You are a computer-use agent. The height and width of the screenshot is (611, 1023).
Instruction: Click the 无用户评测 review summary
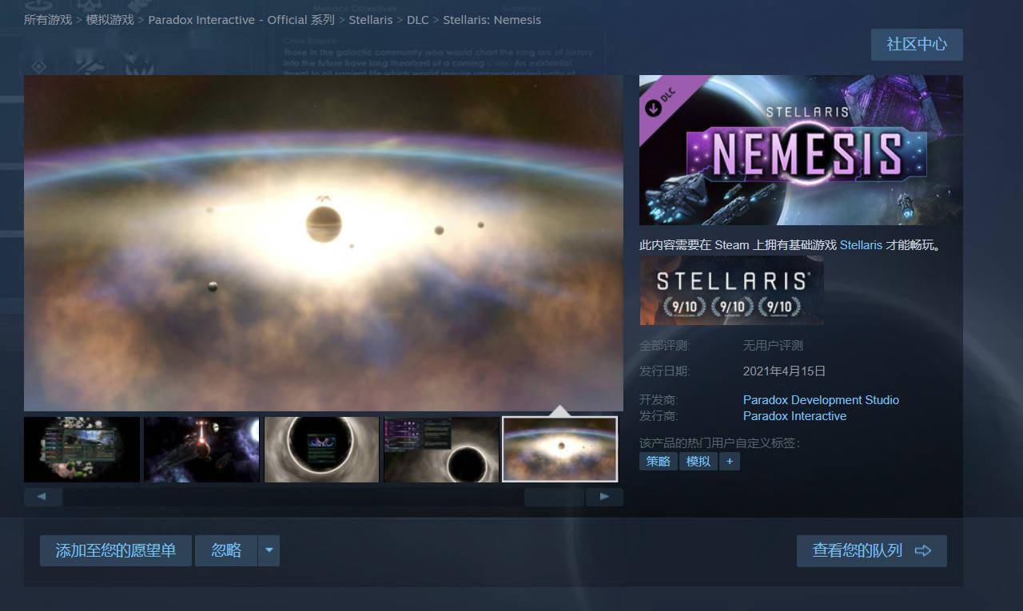[x=773, y=346]
